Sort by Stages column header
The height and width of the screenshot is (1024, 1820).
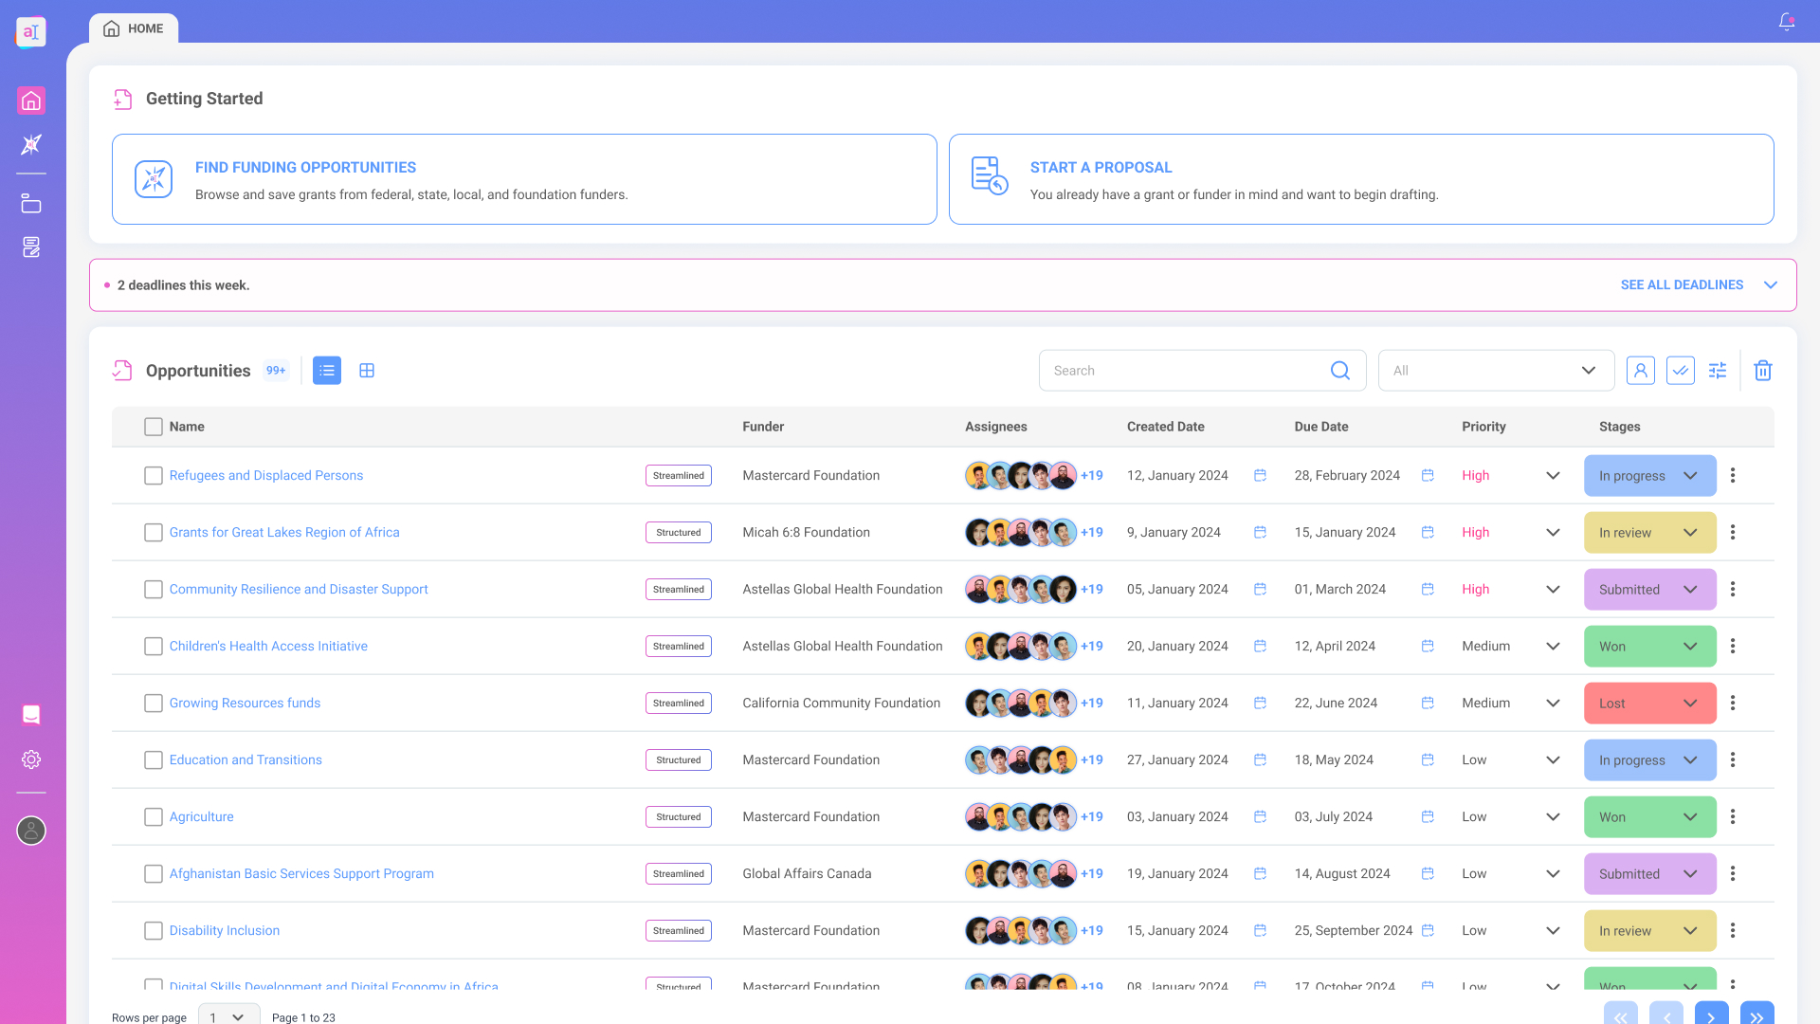1619,427
